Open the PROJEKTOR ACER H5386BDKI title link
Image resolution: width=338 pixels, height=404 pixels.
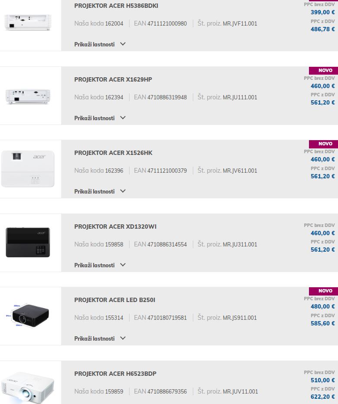tap(116, 6)
